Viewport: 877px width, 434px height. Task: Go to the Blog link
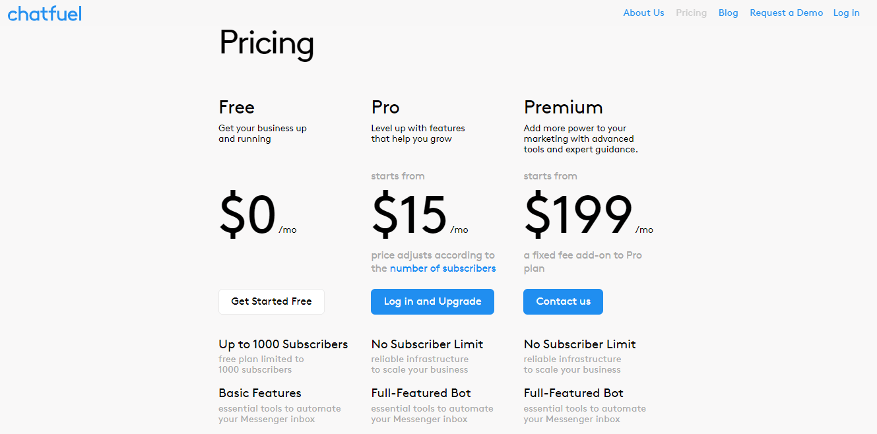(728, 13)
